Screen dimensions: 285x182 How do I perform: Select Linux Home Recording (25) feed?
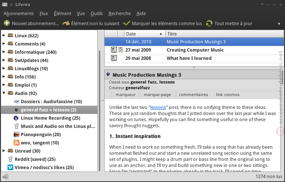click(51, 118)
